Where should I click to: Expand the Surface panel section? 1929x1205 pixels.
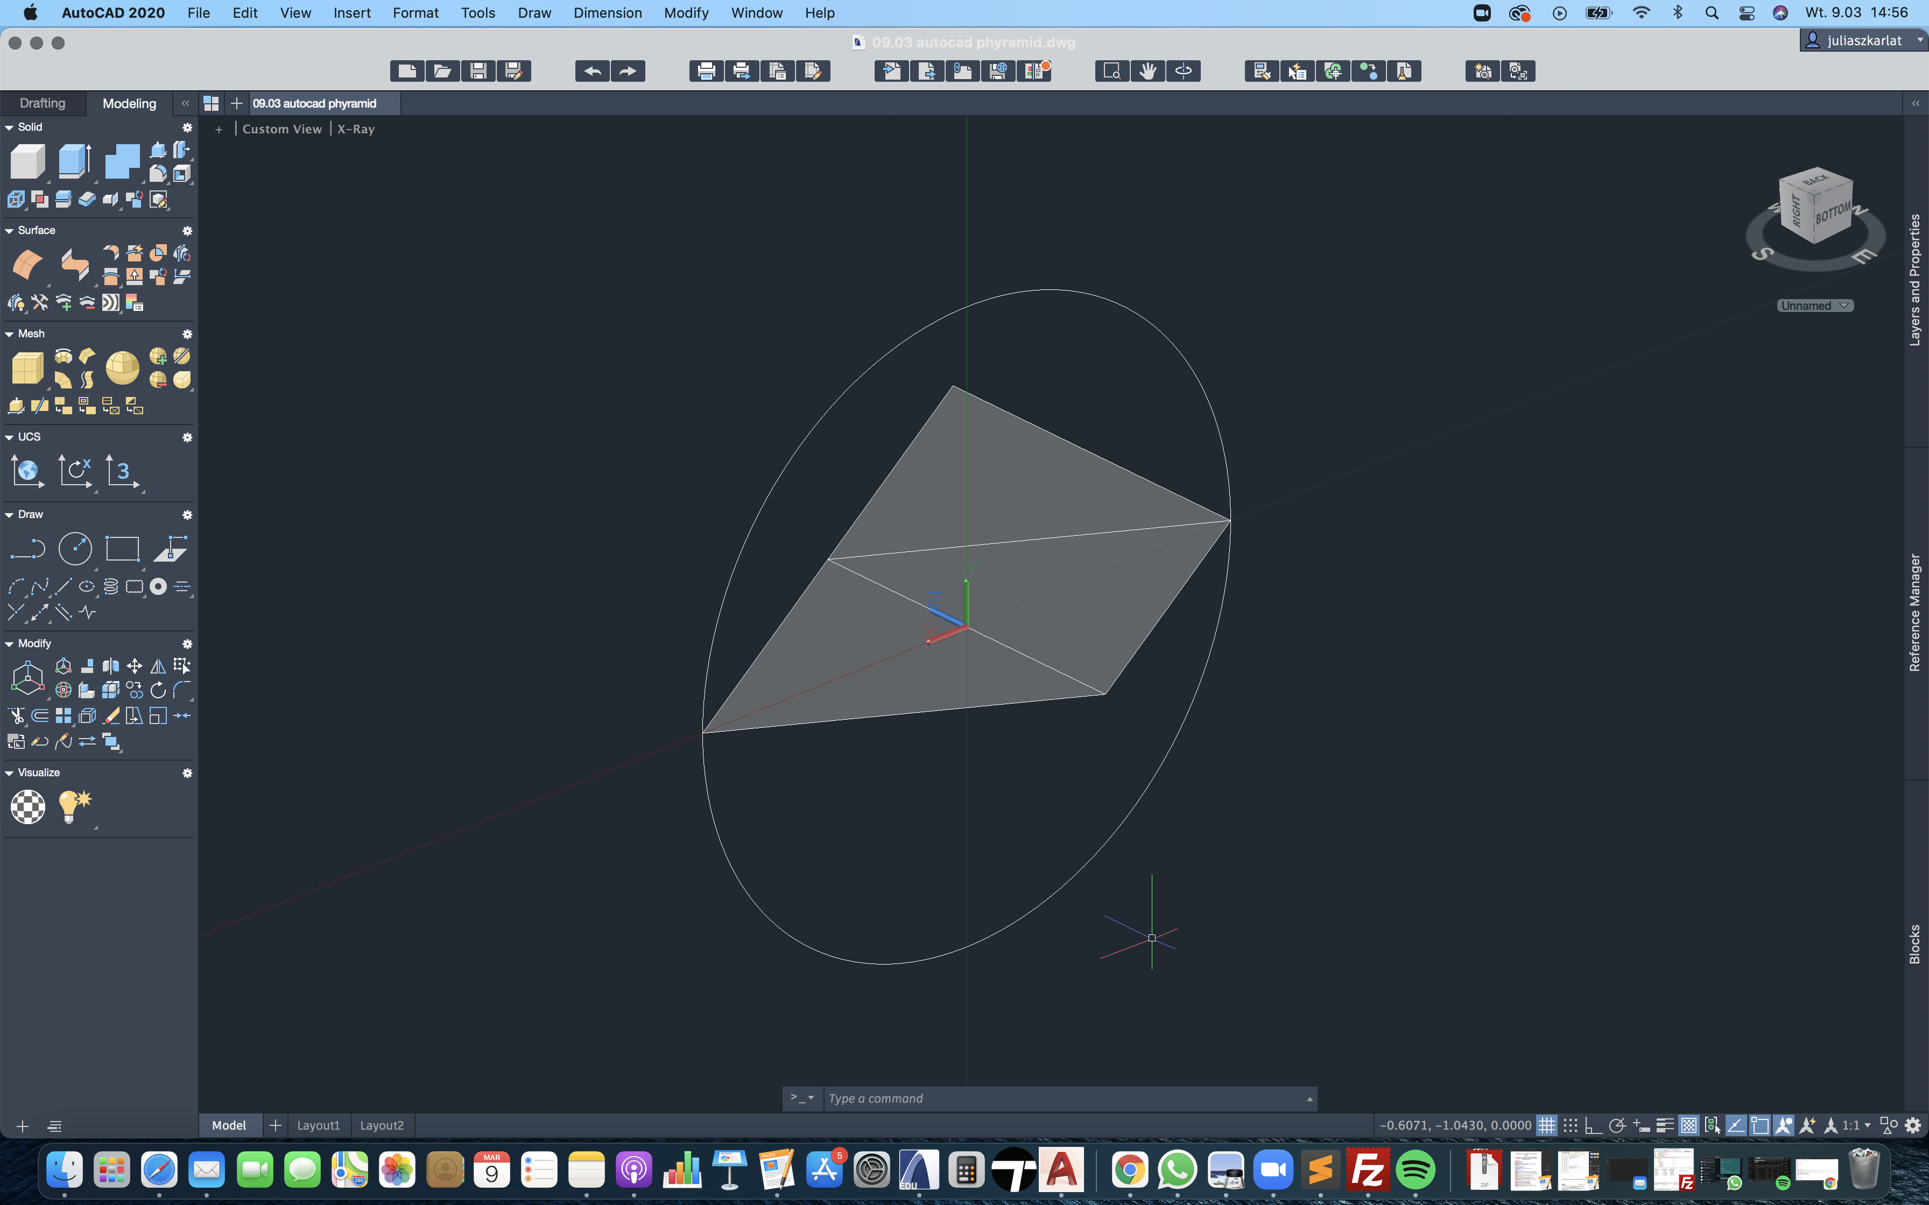pos(12,230)
